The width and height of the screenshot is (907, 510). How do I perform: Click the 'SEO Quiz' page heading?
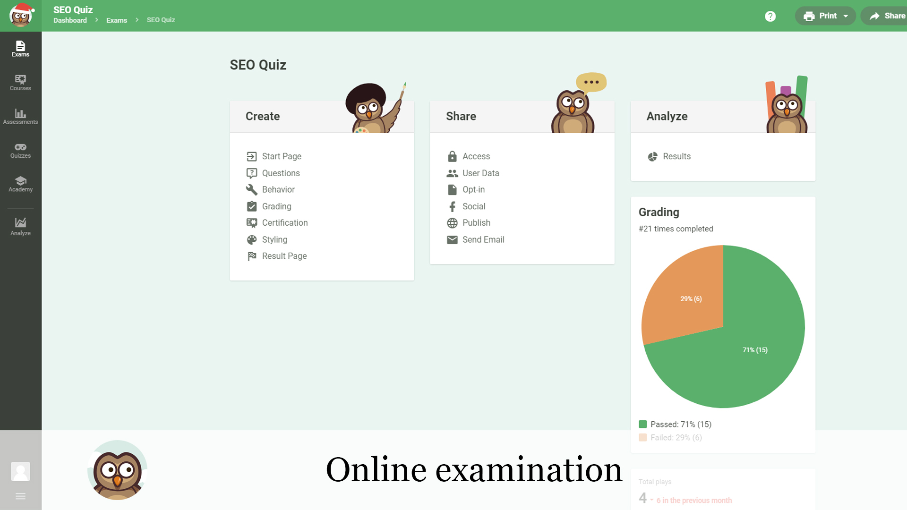tap(258, 65)
